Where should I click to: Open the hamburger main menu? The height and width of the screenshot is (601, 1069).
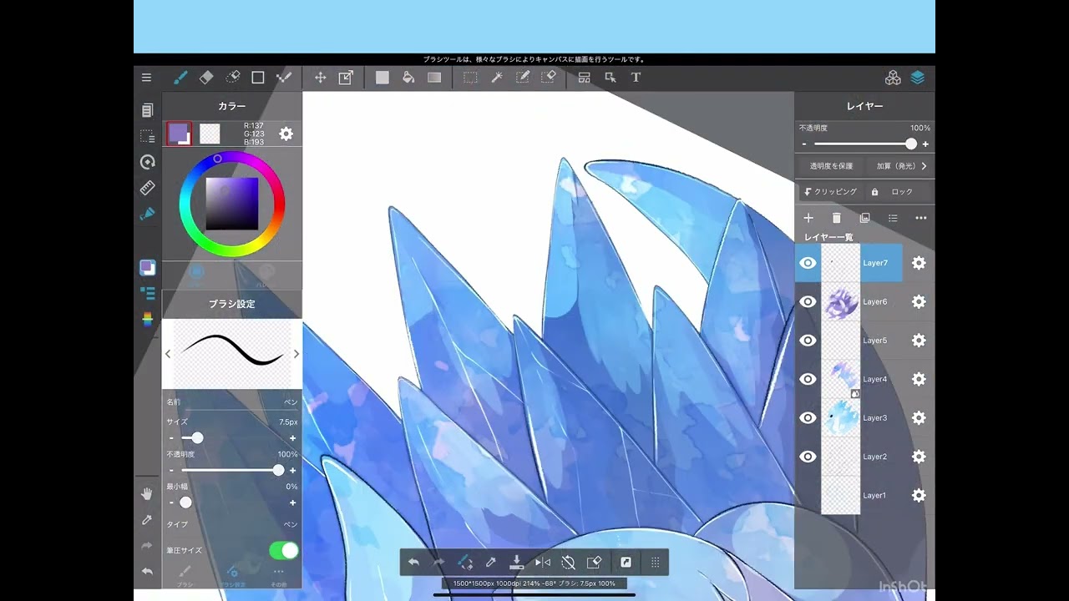(x=146, y=78)
